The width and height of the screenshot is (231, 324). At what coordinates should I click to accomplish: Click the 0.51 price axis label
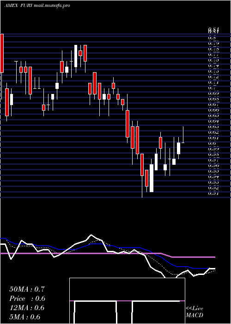pyautogui.click(x=213, y=193)
